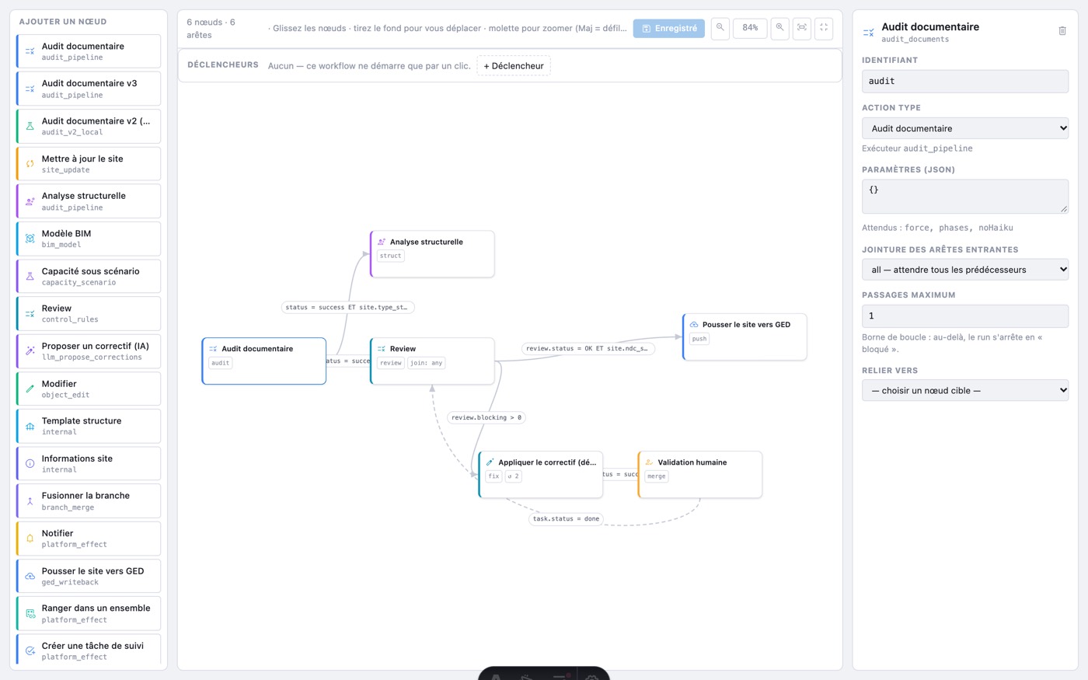The image size is (1088, 680).
Task: Select the Review node on the canvas
Action: (x=432, y=361)
